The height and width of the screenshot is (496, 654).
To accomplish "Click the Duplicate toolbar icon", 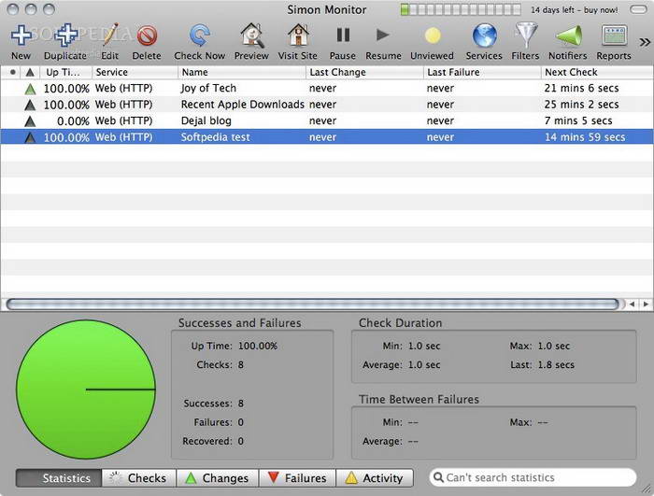I will pyautogui.click(x=65, y=35).
